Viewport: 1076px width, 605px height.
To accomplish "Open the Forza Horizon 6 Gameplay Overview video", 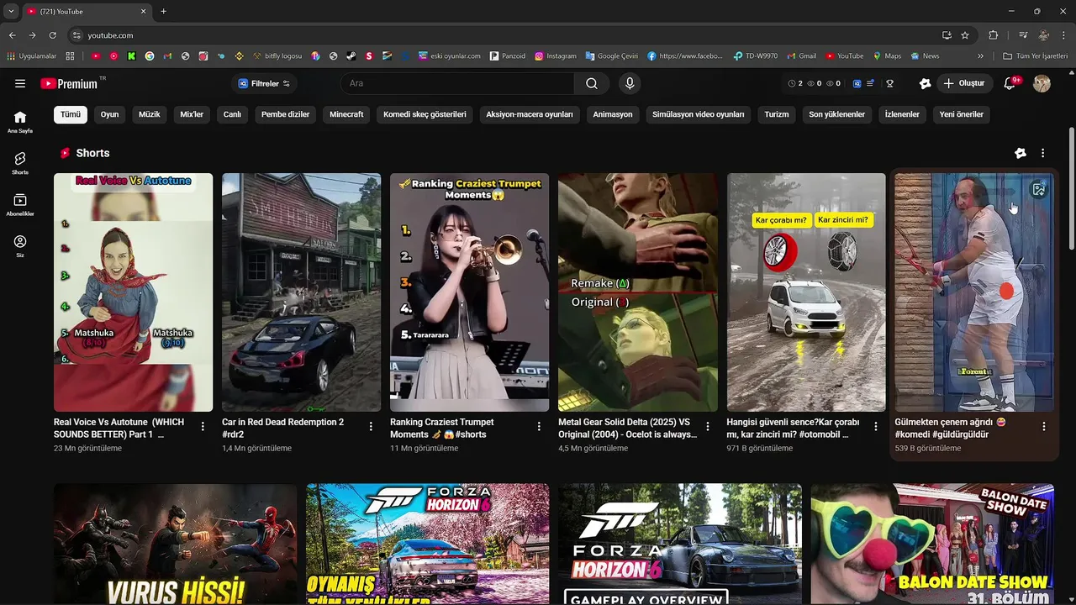I will pos(680,544).
